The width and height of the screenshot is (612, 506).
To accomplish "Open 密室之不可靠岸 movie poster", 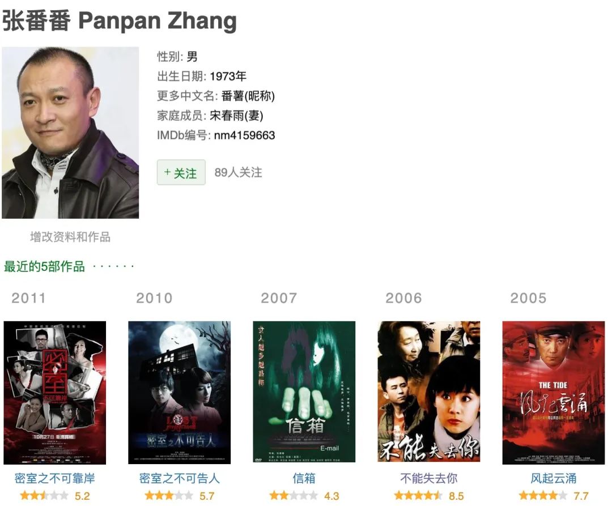I will 54,393.
